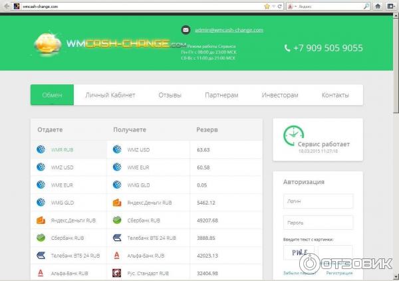
Task: Click the bookmark star in address bar
Action: pos(267,5)
